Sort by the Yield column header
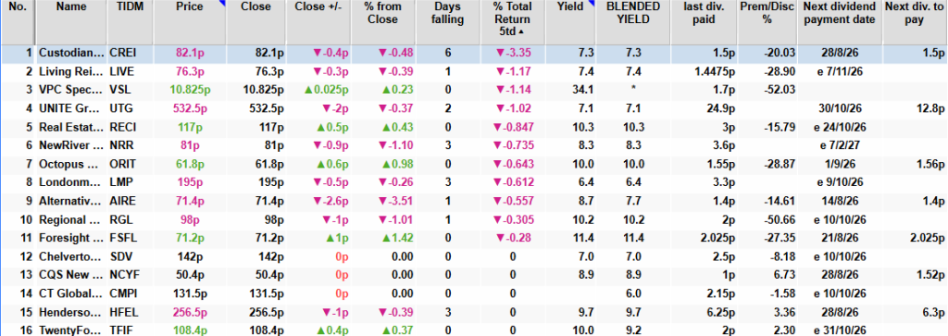The image size is (948, 336). (571, 6)
